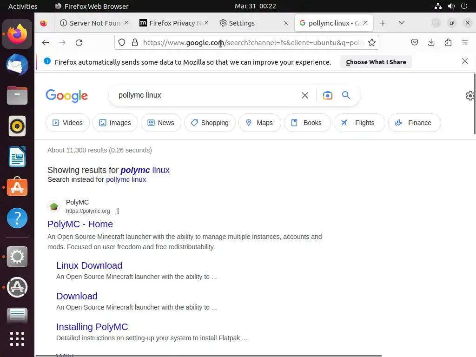Open the Activities overview
The width and height of the screenshot is (476, 357).
coord(23,6)
